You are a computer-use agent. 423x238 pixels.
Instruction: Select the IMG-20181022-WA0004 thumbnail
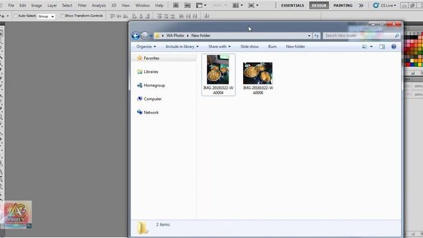218,75
